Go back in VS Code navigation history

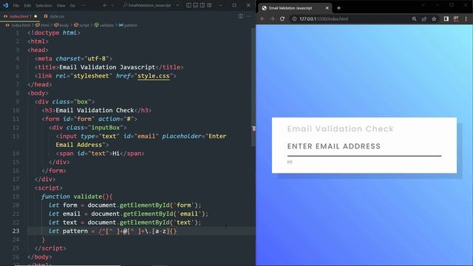(x=105, y=5)
